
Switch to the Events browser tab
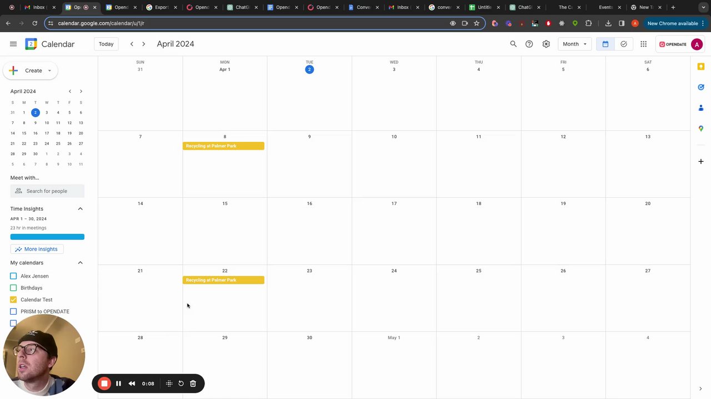tap(605, 7)
